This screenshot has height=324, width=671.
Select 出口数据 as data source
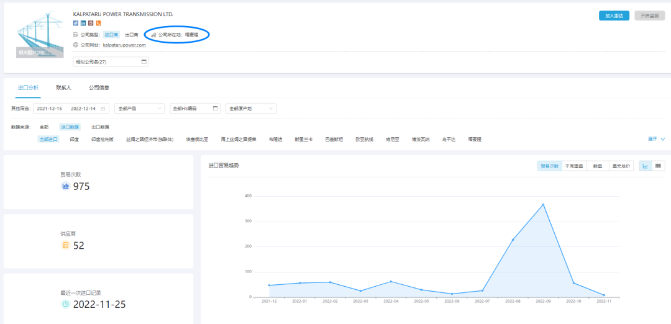[100, 127]
